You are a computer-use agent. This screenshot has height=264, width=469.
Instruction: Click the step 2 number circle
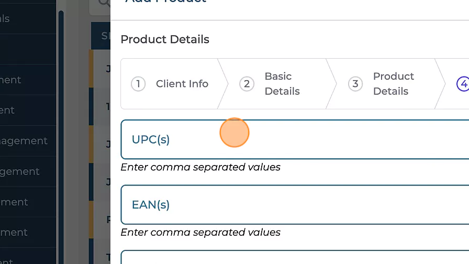(x=247, y=84)
